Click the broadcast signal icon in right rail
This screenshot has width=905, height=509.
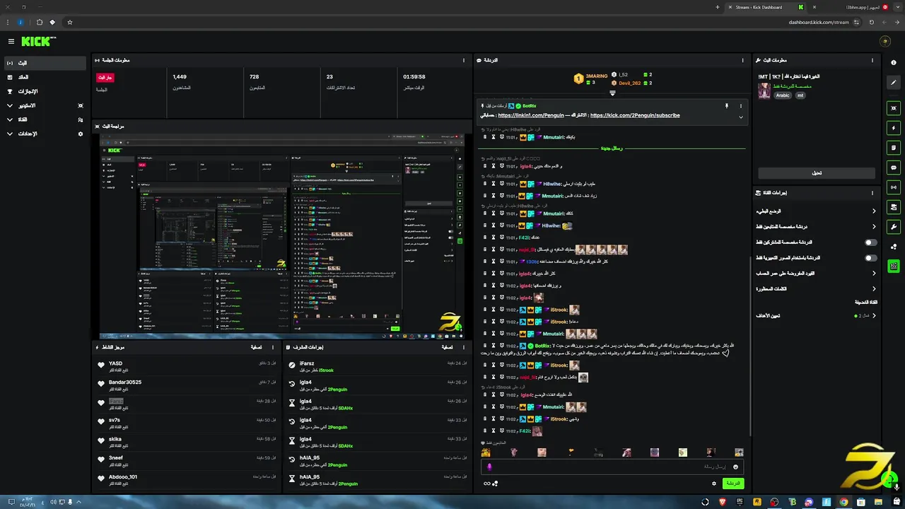point(894,187)
